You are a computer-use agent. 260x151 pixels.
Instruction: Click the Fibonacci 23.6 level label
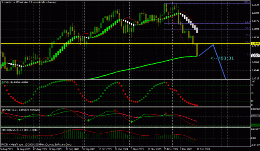click(248, 42)
